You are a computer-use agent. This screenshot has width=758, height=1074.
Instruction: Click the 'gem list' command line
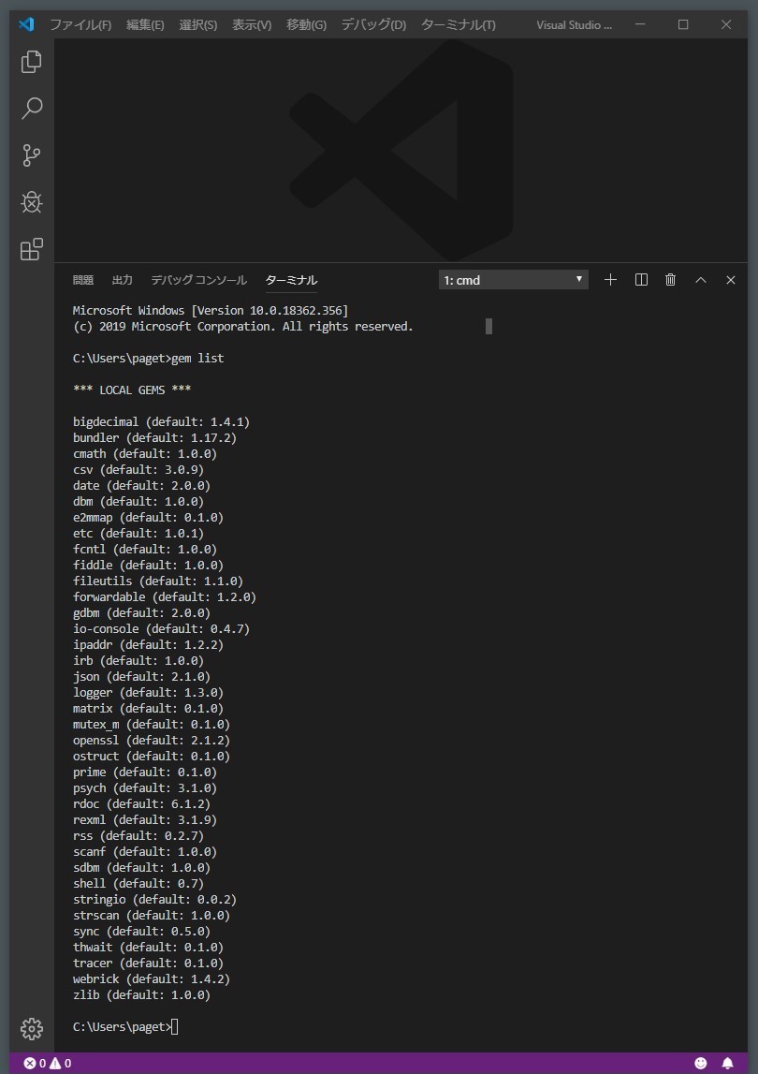(x=148, y=359)
